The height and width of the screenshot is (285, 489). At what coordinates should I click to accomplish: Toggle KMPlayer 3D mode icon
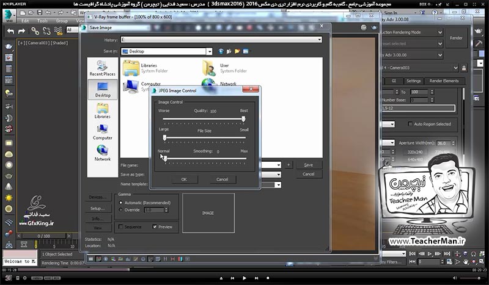tap(8, 278)
